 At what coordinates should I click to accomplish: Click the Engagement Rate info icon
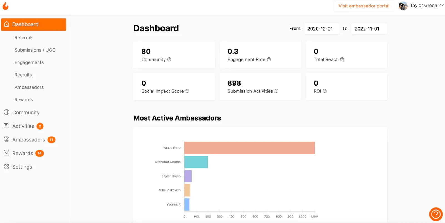pyautogui.click(x=269, y=59)
